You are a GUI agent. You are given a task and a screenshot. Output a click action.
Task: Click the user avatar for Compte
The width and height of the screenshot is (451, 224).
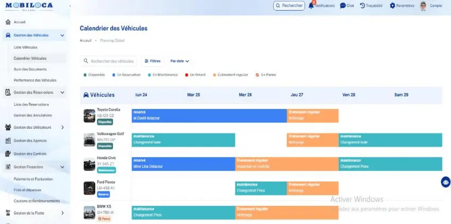click(423, 6)
